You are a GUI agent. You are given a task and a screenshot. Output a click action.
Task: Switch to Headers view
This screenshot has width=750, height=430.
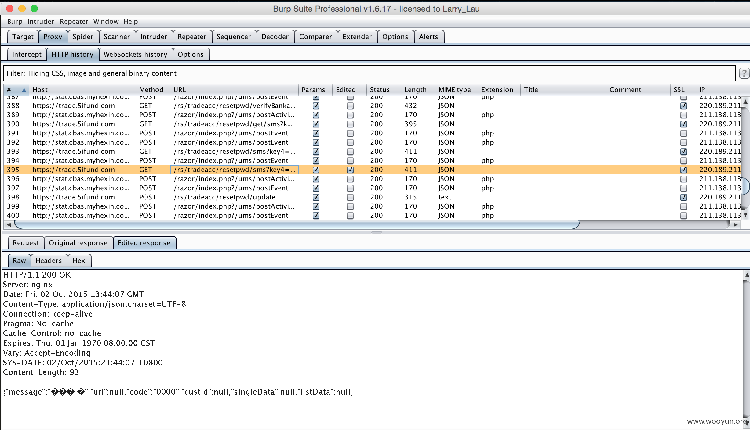[x=49, y=260]
